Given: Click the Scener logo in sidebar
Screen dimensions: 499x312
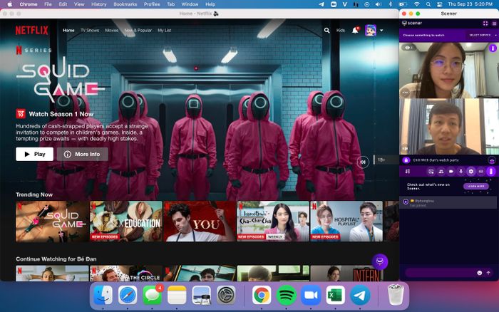Looking at the screenshot, I should coord(412,24).
